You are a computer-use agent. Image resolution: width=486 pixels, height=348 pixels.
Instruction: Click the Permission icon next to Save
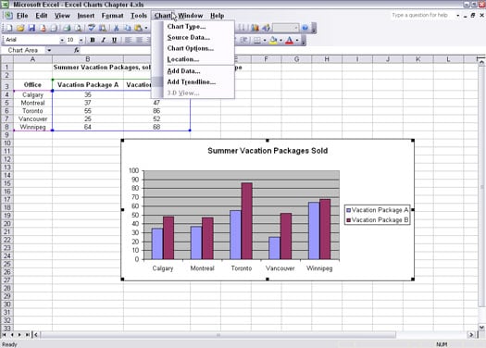tap(43, 28)
